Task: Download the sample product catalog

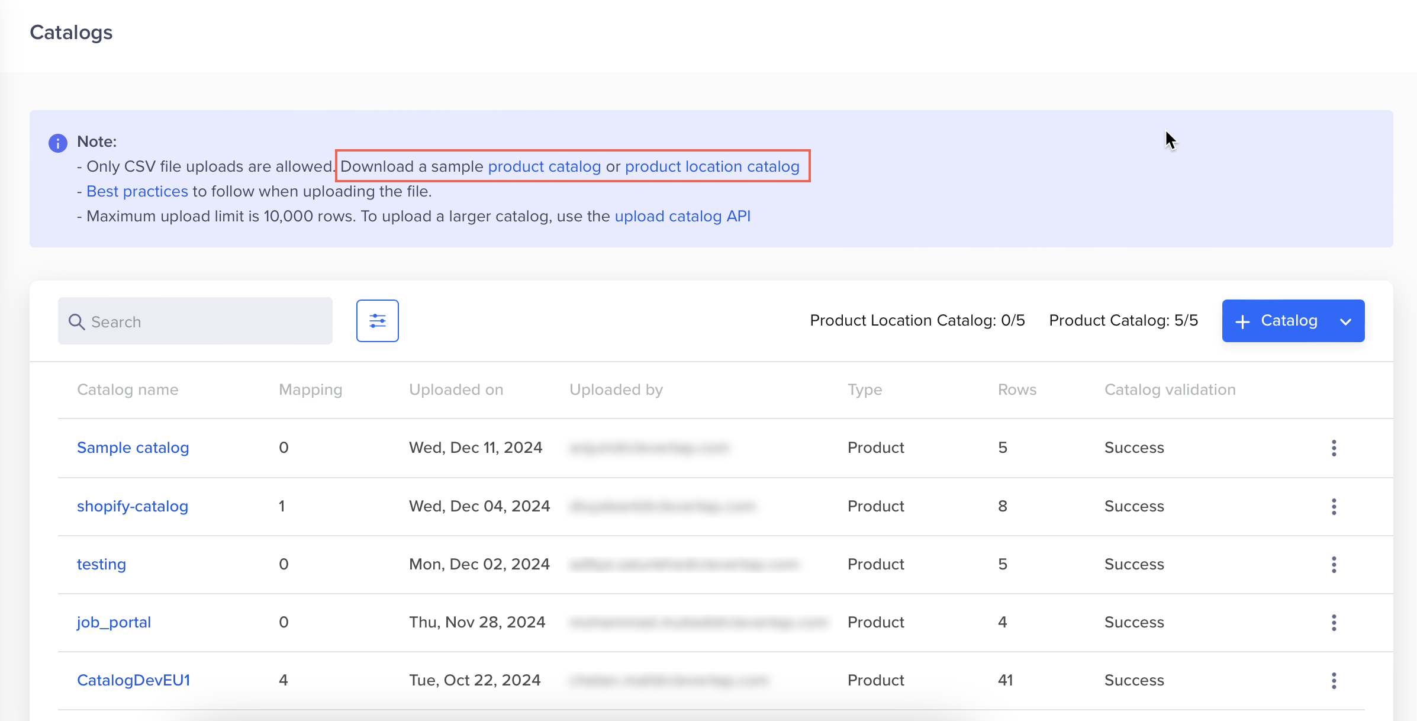Action: 544,166
